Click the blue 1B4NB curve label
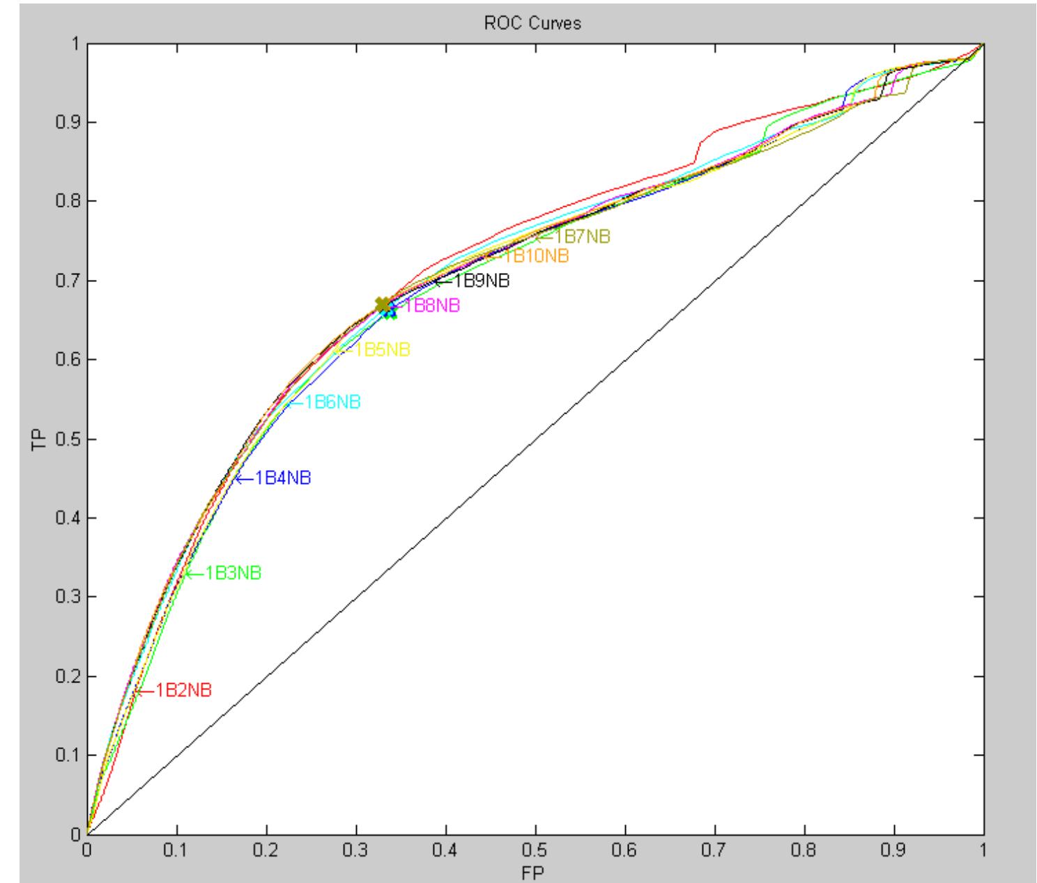The image size is (1037, 883). tap(282, 478)
